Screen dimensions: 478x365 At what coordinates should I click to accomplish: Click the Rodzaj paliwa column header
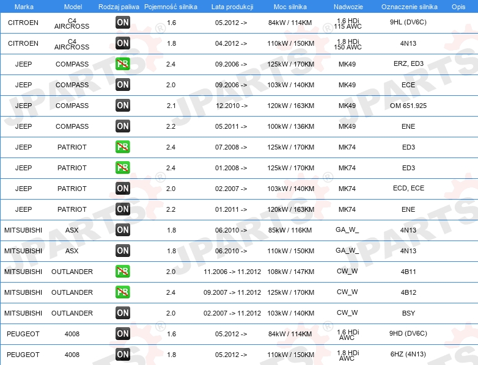pyautogui.click(x=119, y=7)
